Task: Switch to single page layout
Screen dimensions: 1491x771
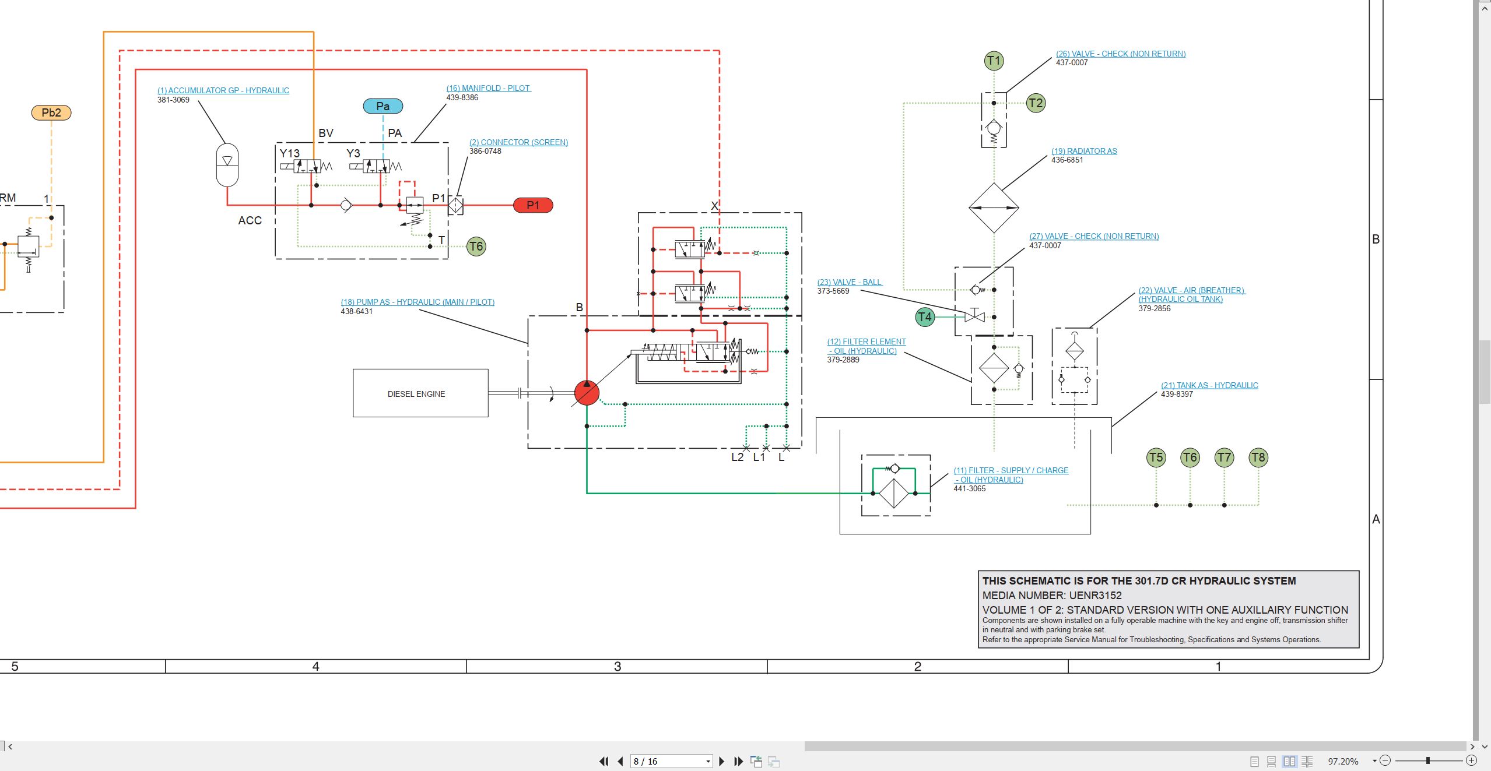Action: tap(1254, 761)
